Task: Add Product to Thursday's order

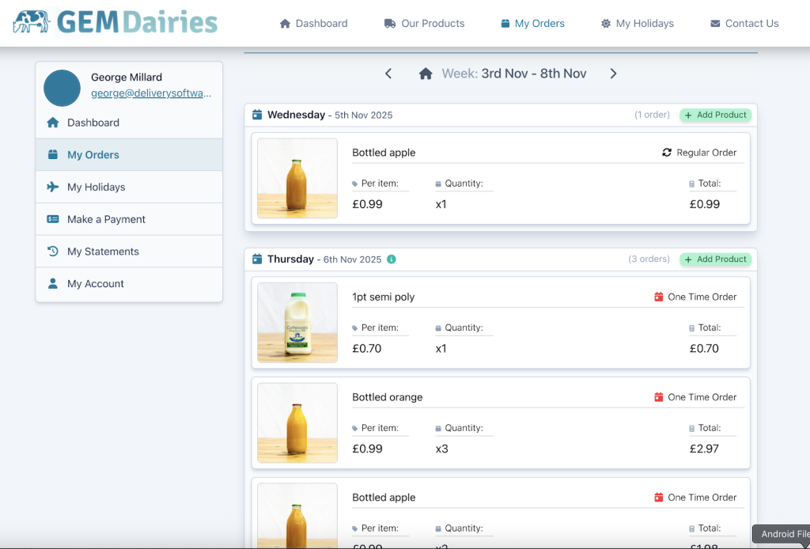Action: (x=715, y=259)
